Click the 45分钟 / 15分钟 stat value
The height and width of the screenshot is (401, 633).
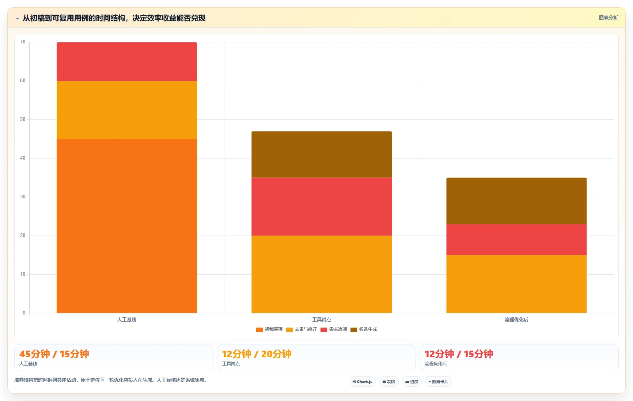[54, 354]
